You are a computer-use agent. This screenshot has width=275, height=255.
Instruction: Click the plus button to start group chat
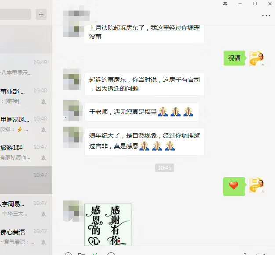coord(41,14)
